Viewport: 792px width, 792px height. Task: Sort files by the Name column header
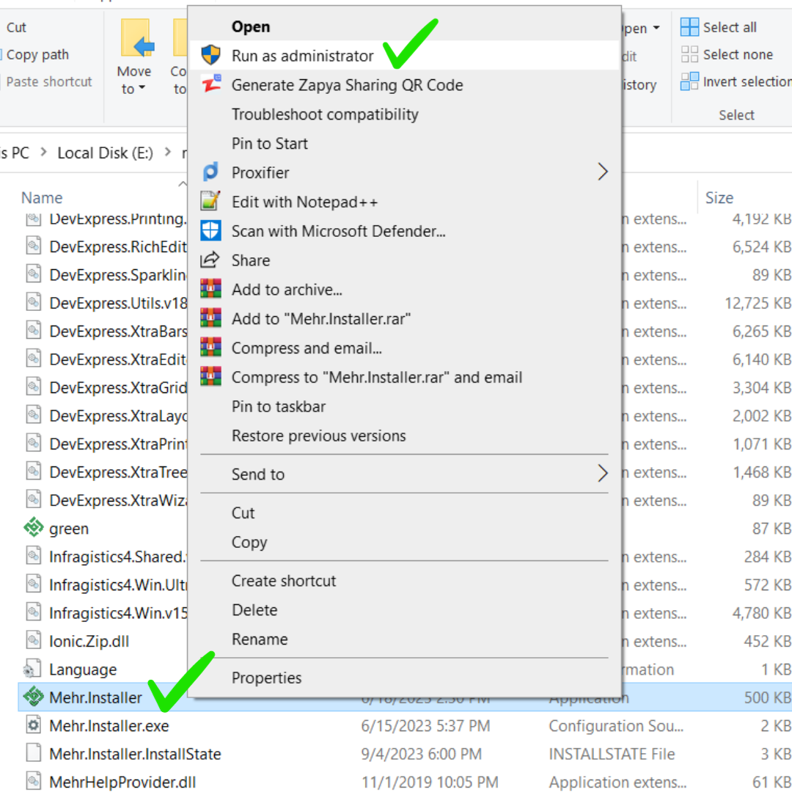[x=42, y=197]
